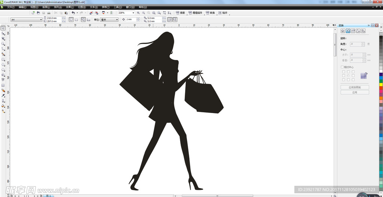Viewport: 383px width, 197px height.
Task: Open the Size transform tab icon
Action: pyautogui.click(x=358, y=31)
